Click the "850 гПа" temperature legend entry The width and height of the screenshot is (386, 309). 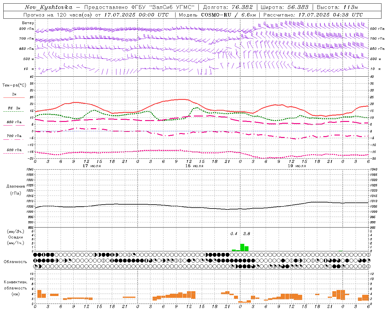tap(14, 122)
